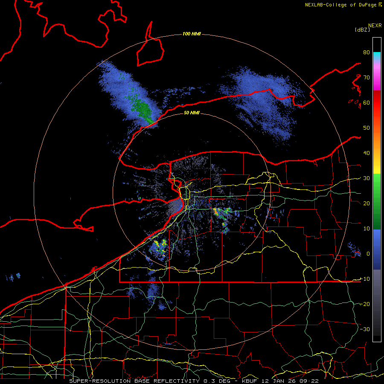The width and height of the screenshot is (384, 384).
Task: Click the [dBZ] units label
Action: tap(362, 30)
